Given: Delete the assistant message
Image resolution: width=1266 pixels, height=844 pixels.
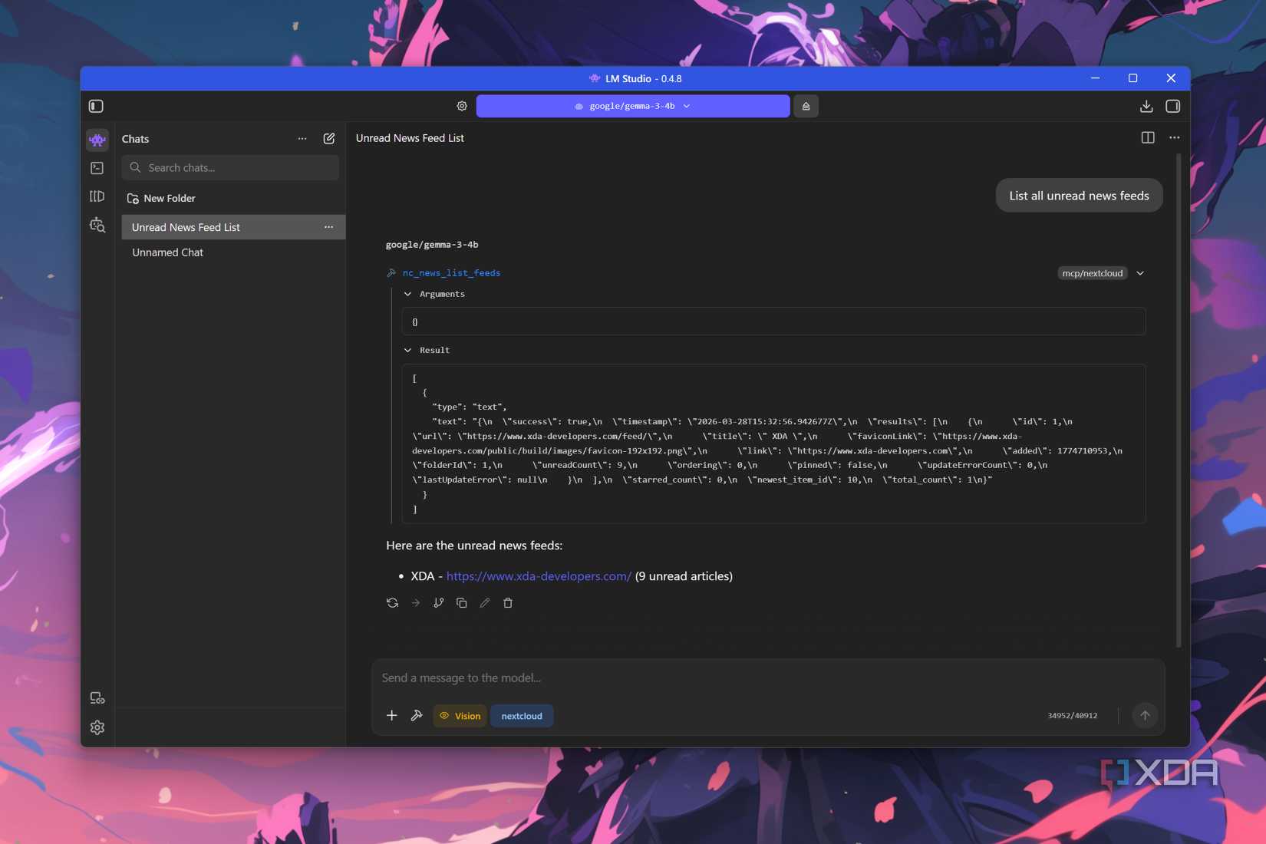Looking at the screenshot, I should pyautogui.click(x=507, y=603).
